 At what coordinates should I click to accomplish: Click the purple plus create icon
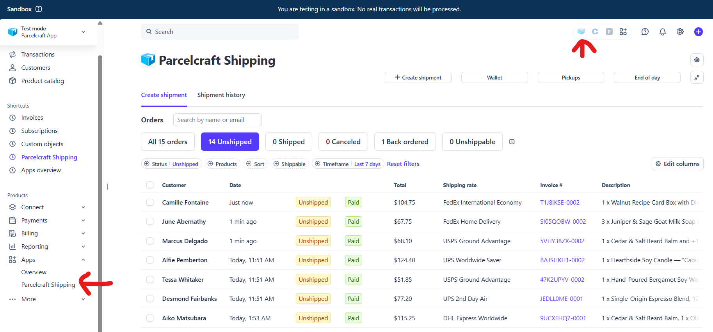tap(699, 32)
